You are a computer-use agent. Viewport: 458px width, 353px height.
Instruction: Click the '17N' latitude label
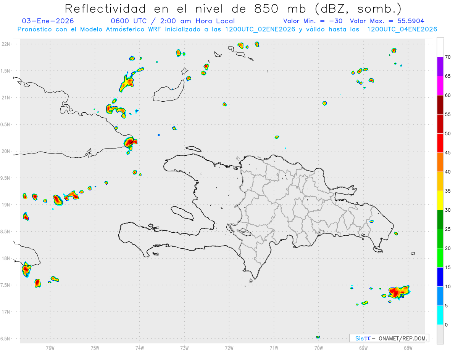point(6,312)
